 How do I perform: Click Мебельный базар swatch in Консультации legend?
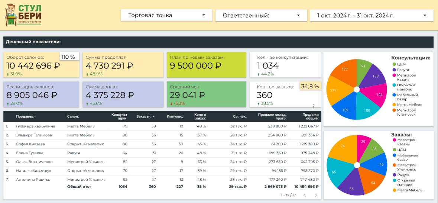pos(394,95)
